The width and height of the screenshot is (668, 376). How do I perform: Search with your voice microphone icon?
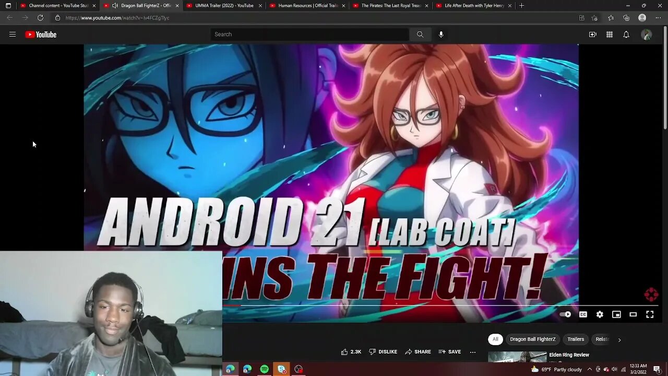coord(441,34)
